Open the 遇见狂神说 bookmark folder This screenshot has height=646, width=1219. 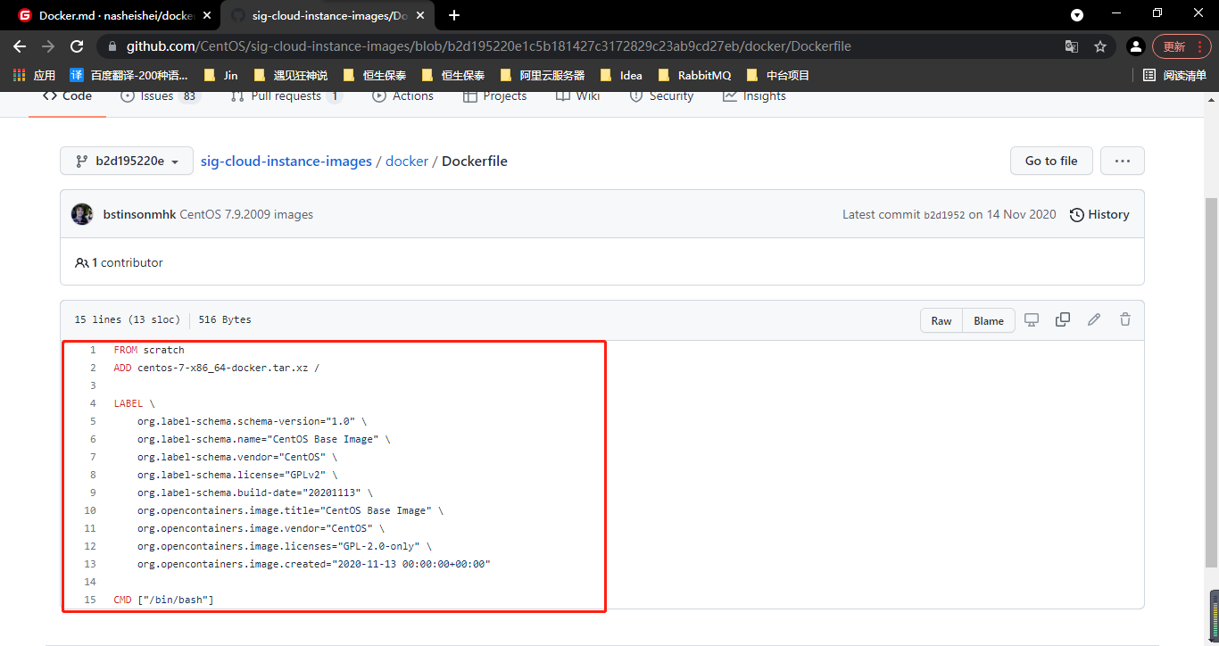[290, 76]
